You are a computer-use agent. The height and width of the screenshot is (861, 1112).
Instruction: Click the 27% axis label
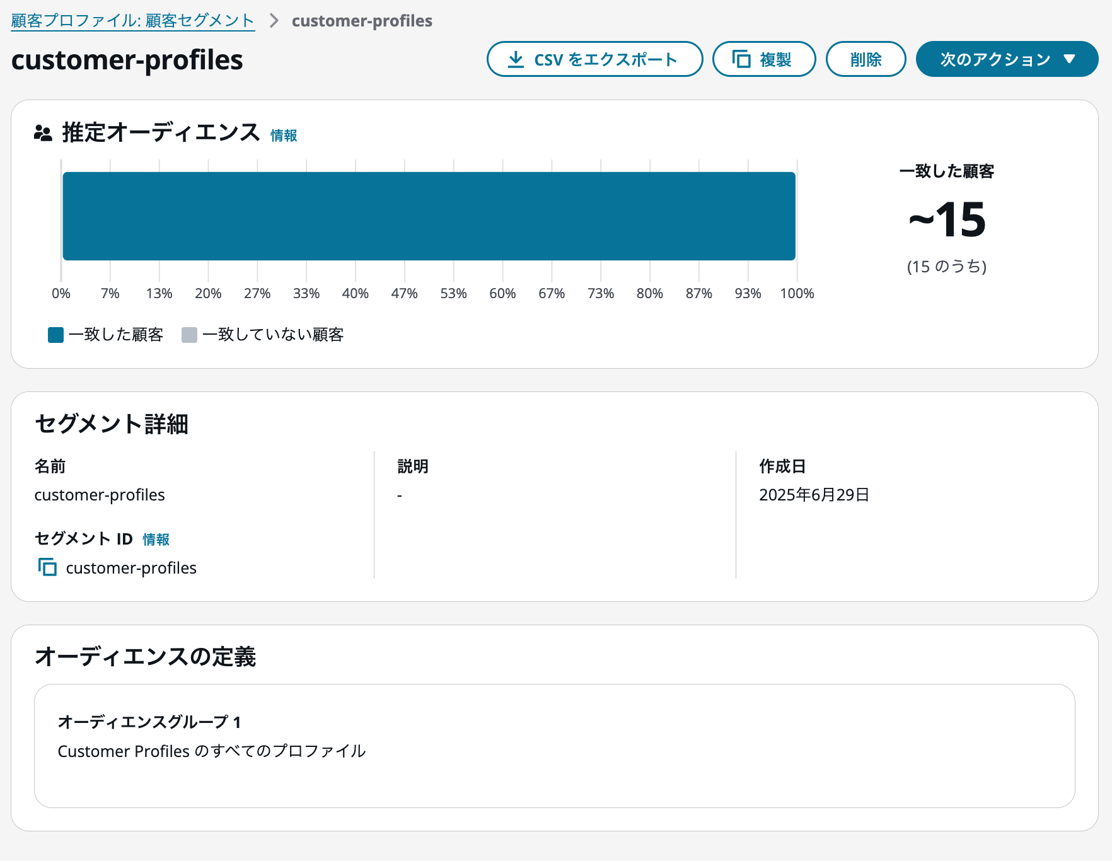click(257, 294)
